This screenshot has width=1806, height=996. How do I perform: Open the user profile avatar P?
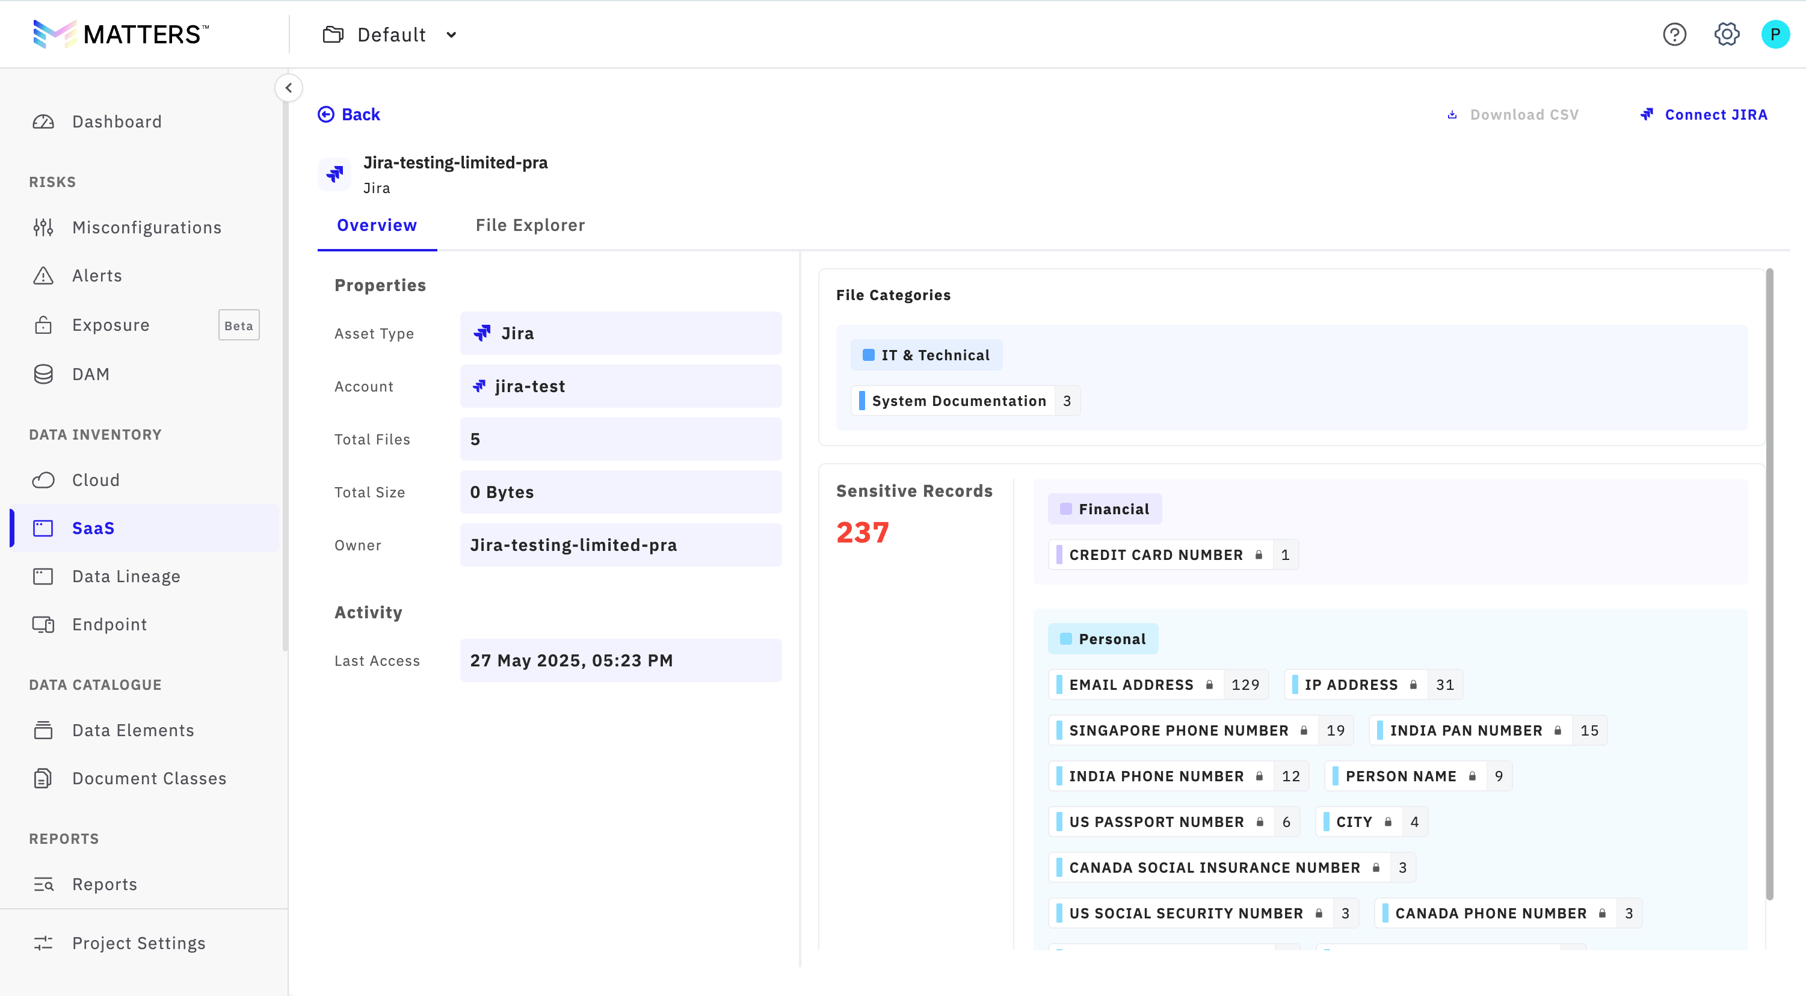(1775, 34)
